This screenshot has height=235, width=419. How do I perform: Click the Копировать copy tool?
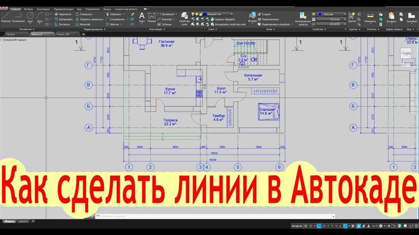pos(64,19)
